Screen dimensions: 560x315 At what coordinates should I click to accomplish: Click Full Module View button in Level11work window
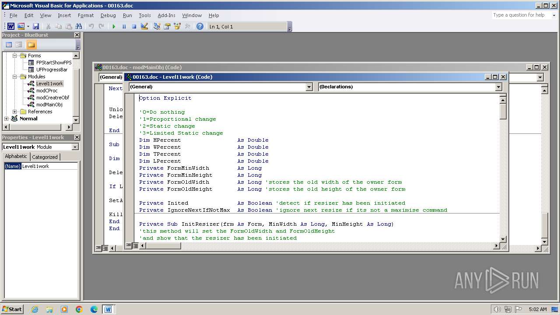pos(136,246)
